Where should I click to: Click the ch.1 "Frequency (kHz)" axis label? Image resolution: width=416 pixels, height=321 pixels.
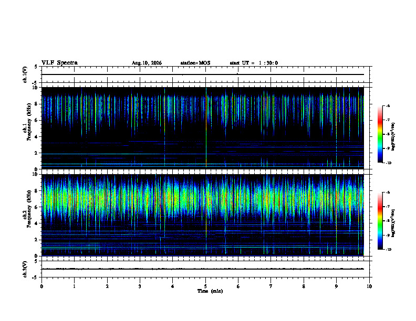click(29, 122)
